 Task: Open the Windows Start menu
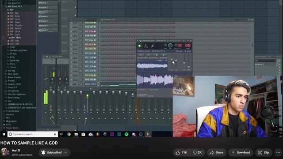[x=4, y=134]
